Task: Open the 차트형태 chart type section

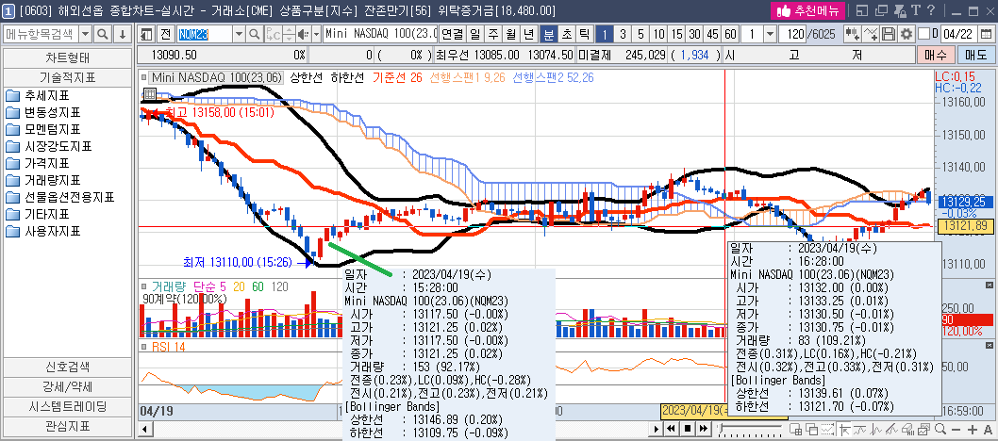Action: pos(68,57)
